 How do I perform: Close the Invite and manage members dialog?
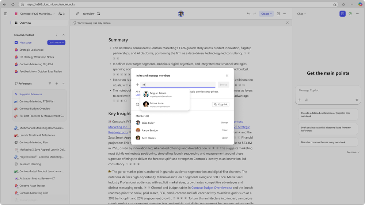coord(227,76)
